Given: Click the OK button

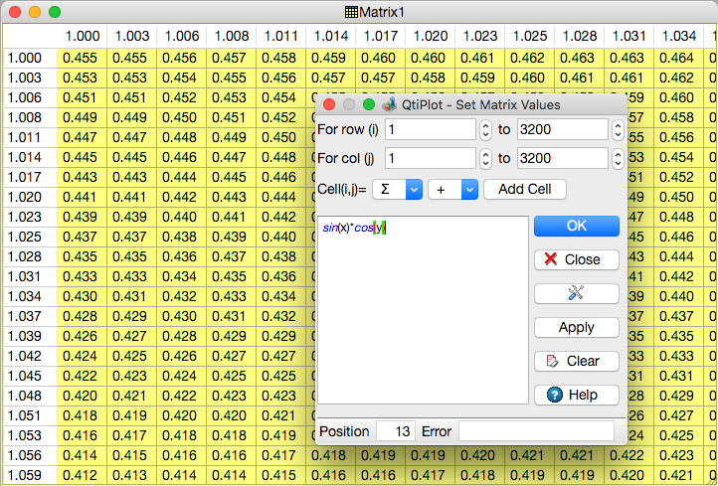Looking at the screenshot, I should point(576,226).
